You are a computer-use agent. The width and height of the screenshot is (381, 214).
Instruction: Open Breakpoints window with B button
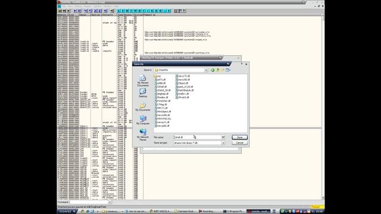(x=156, y=11)
